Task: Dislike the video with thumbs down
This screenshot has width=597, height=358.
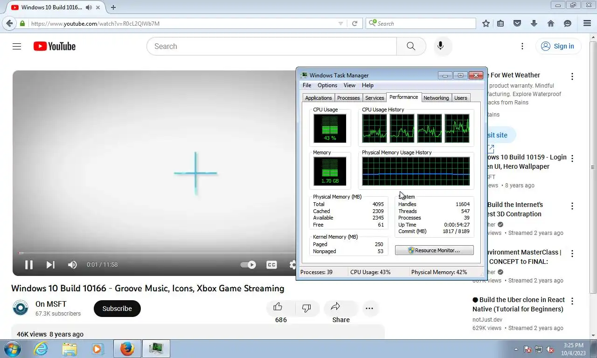Action: [x=306, y=308]
